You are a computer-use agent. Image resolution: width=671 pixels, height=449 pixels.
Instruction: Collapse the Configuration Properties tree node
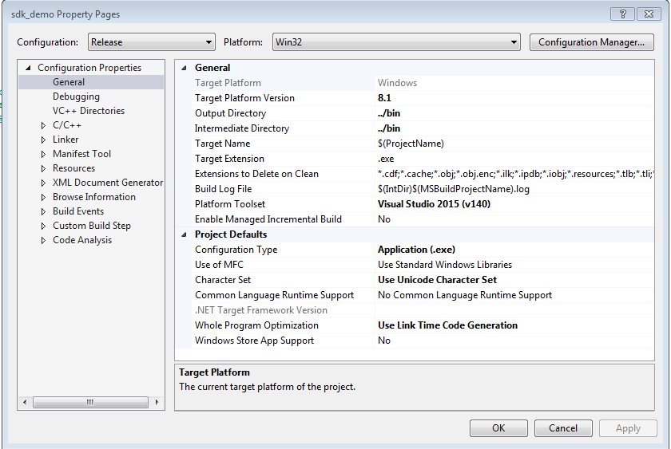(29, 68)
